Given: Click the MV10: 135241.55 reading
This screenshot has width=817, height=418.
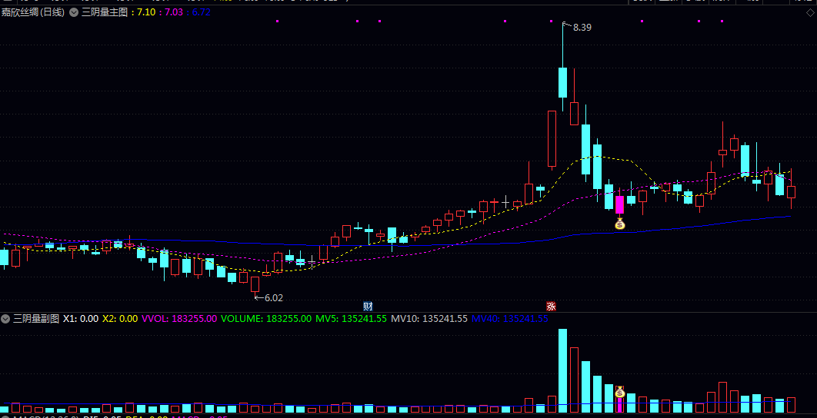Looking at the screenshot, I should (429, 319).
